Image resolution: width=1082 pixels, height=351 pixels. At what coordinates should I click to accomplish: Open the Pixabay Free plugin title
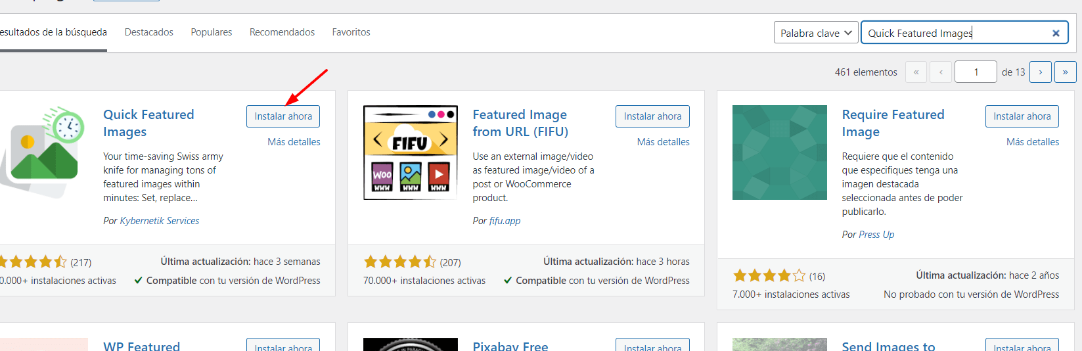(x=510, y=346)
